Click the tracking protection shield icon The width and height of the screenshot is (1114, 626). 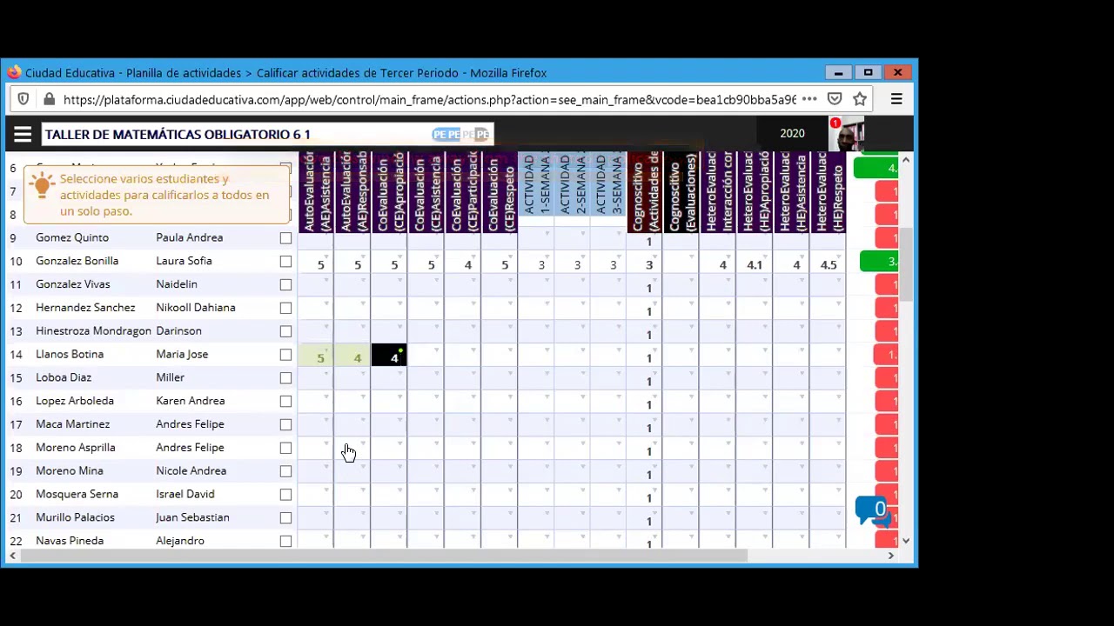(23, 99)
